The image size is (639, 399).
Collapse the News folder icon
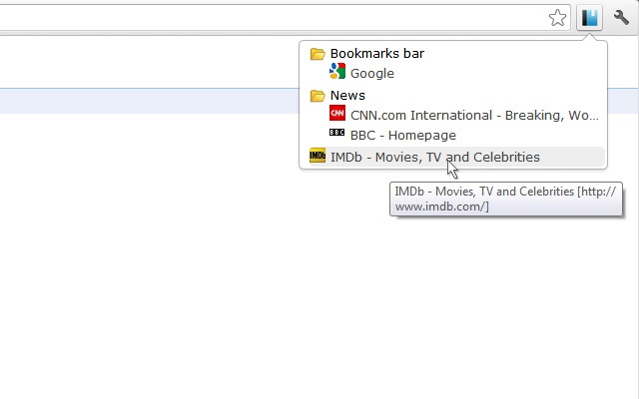pos(318,96)
